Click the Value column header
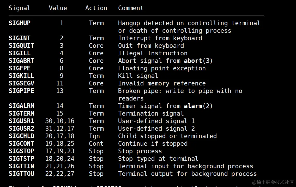This screenshot has width=296, height=187. click(58, 8)
